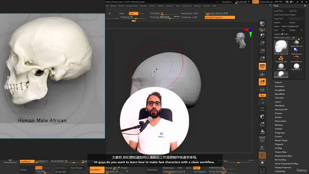The image size is (309, 174).
Task: Click the Frame icon
Action: [x=262, y=109]
